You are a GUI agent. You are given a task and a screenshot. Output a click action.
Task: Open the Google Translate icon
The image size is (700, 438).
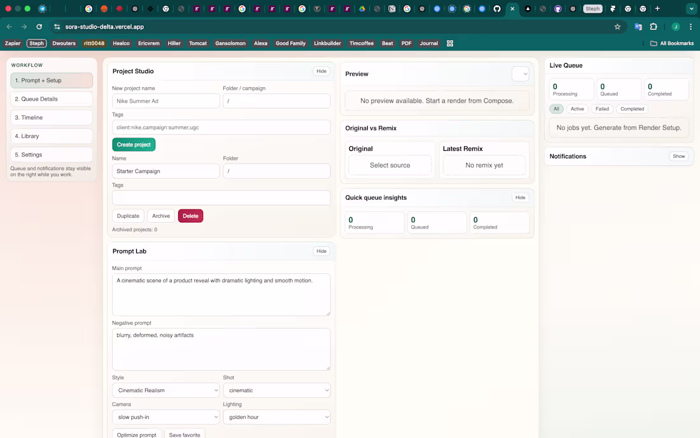tap(638, 27)
